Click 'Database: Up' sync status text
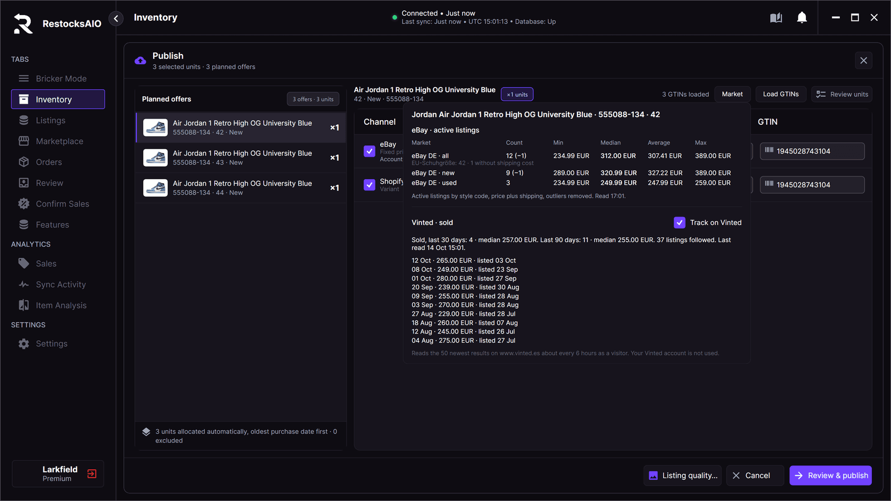The image size is (891, 501). pos(535,22)
